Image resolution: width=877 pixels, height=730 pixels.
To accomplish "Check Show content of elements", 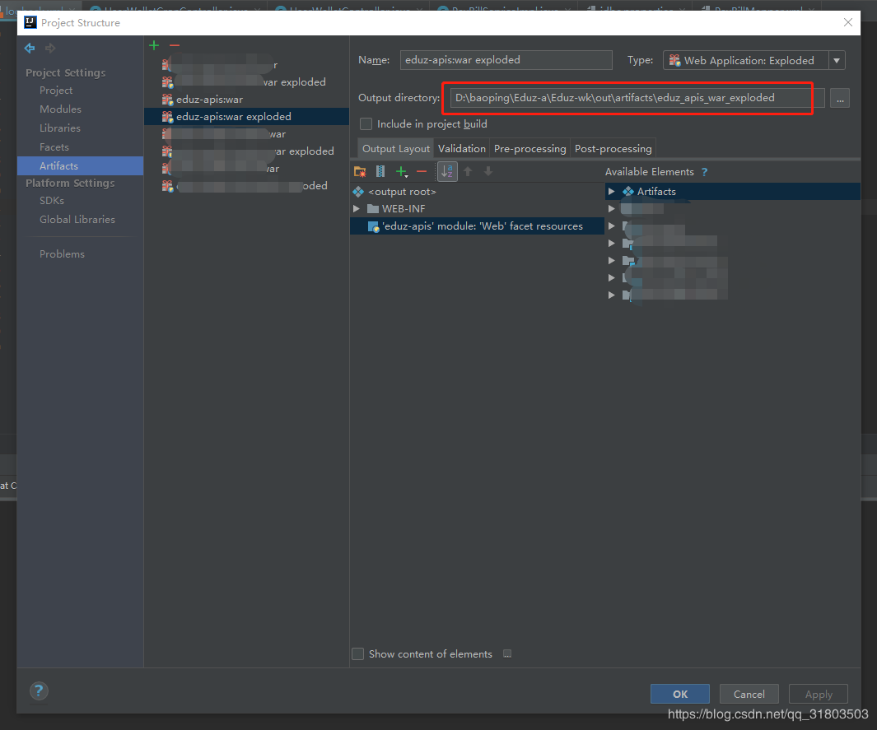I will tap(358, 653).
